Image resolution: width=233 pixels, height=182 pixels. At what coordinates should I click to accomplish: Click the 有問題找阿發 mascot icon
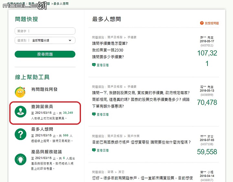(20, 92)
